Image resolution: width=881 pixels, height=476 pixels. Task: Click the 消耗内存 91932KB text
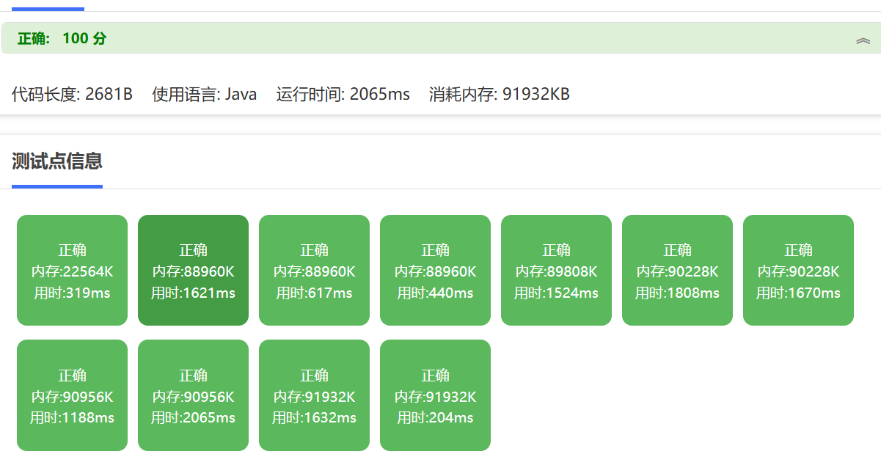tap(499, 94)
